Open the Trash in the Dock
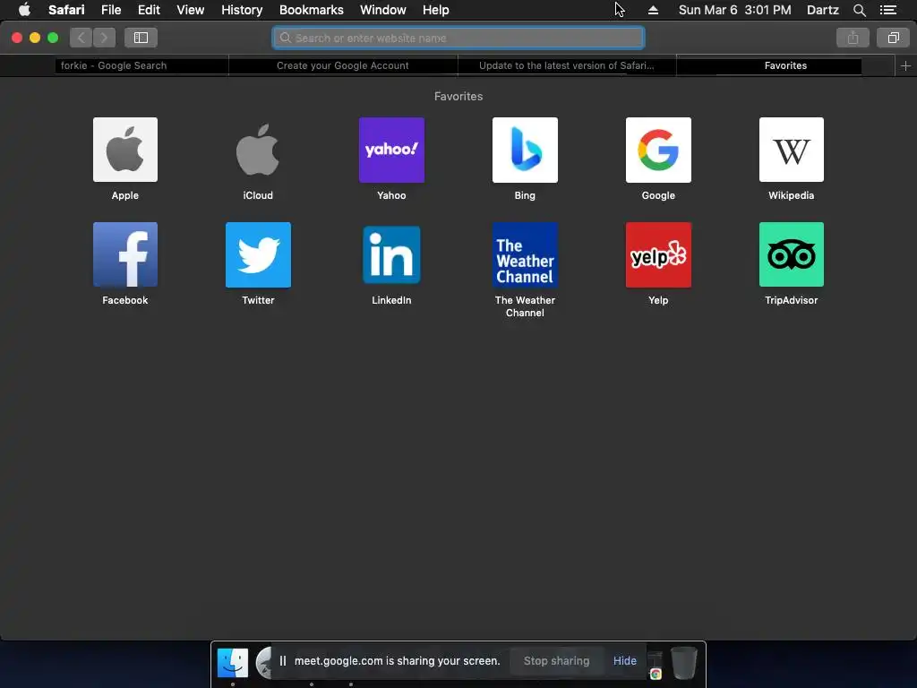The height and width of the screenshot is (688, 917). click(683, 662)
